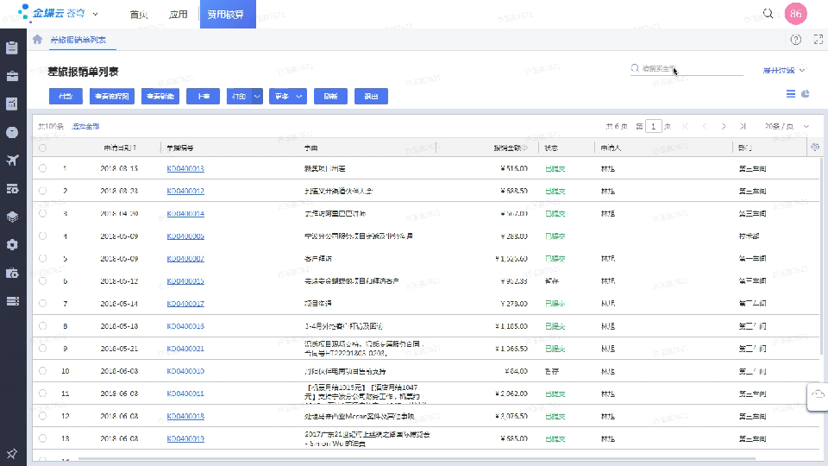Viewport: 828px width, 466px height.
Task: Open the 20条/页 page size dropdown
Action: tap(787, 126)
